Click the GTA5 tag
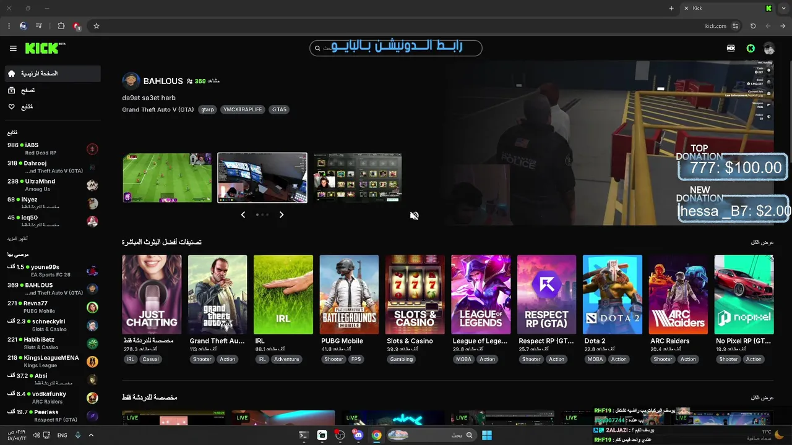Viewport: 792px width, 445px height. [x=279, y=109]
